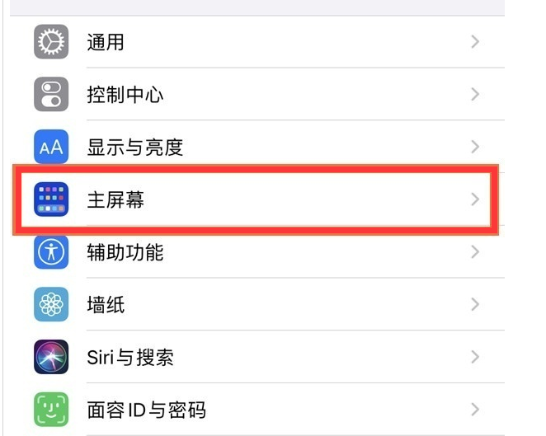The width and height of the screenshot is (546, 436).
Task: Click the chevron on the 主屏幕 row
Action: [475, 199]
